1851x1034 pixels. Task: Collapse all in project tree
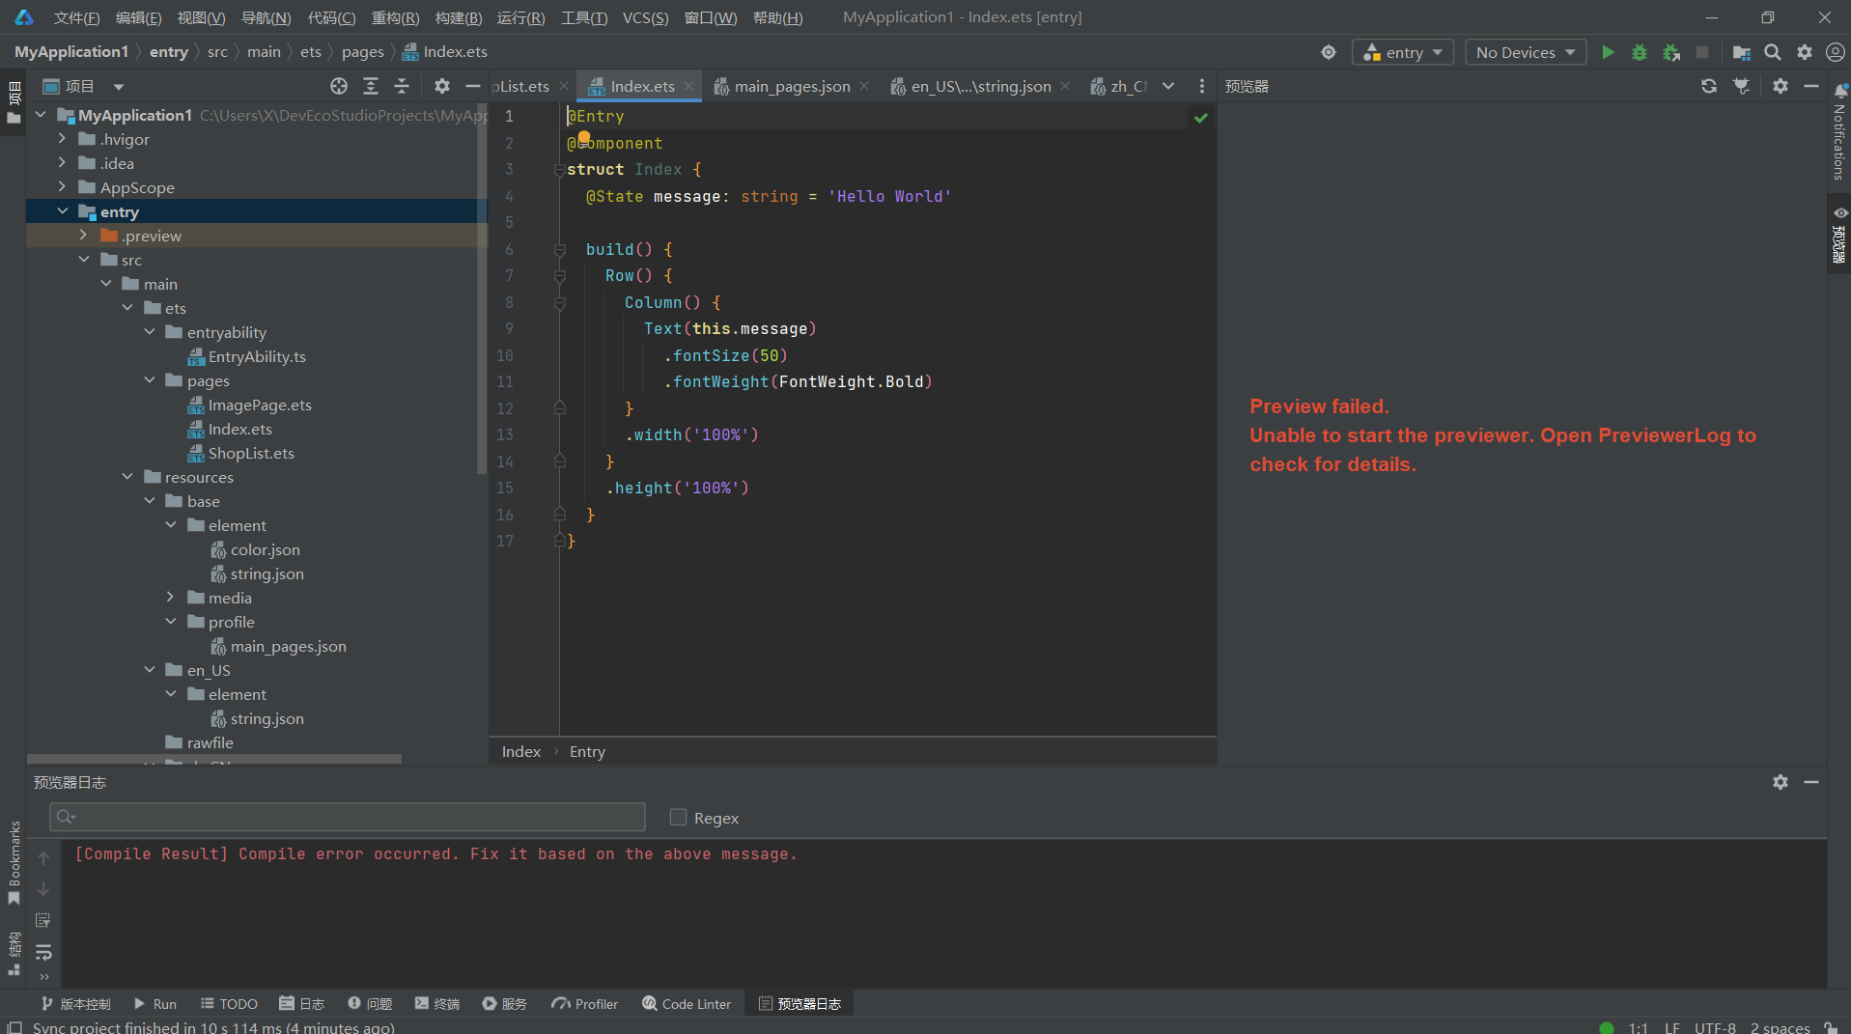tap(402, 86)
